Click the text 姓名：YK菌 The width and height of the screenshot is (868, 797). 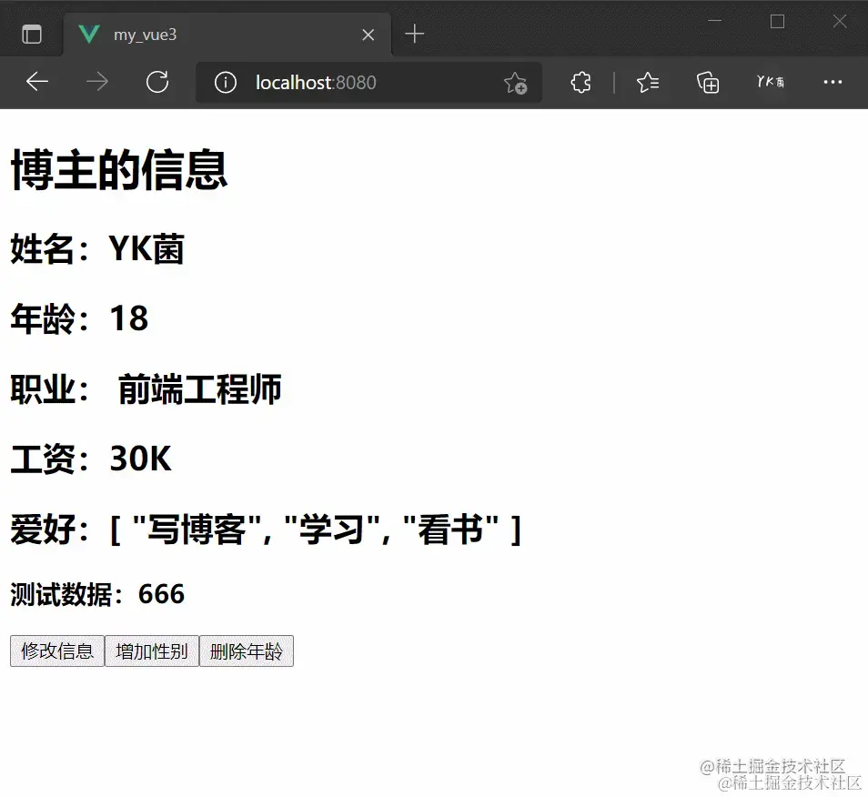coord(97,248)
